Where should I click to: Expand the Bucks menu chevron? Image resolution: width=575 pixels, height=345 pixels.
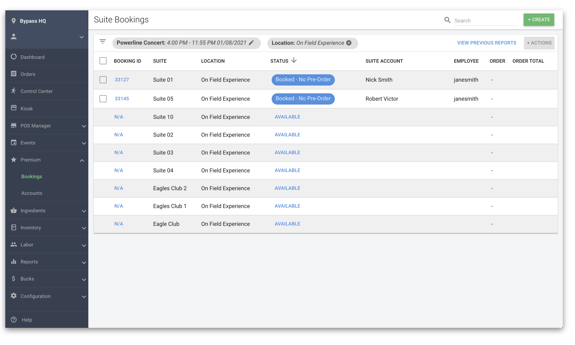pos(84,279)
